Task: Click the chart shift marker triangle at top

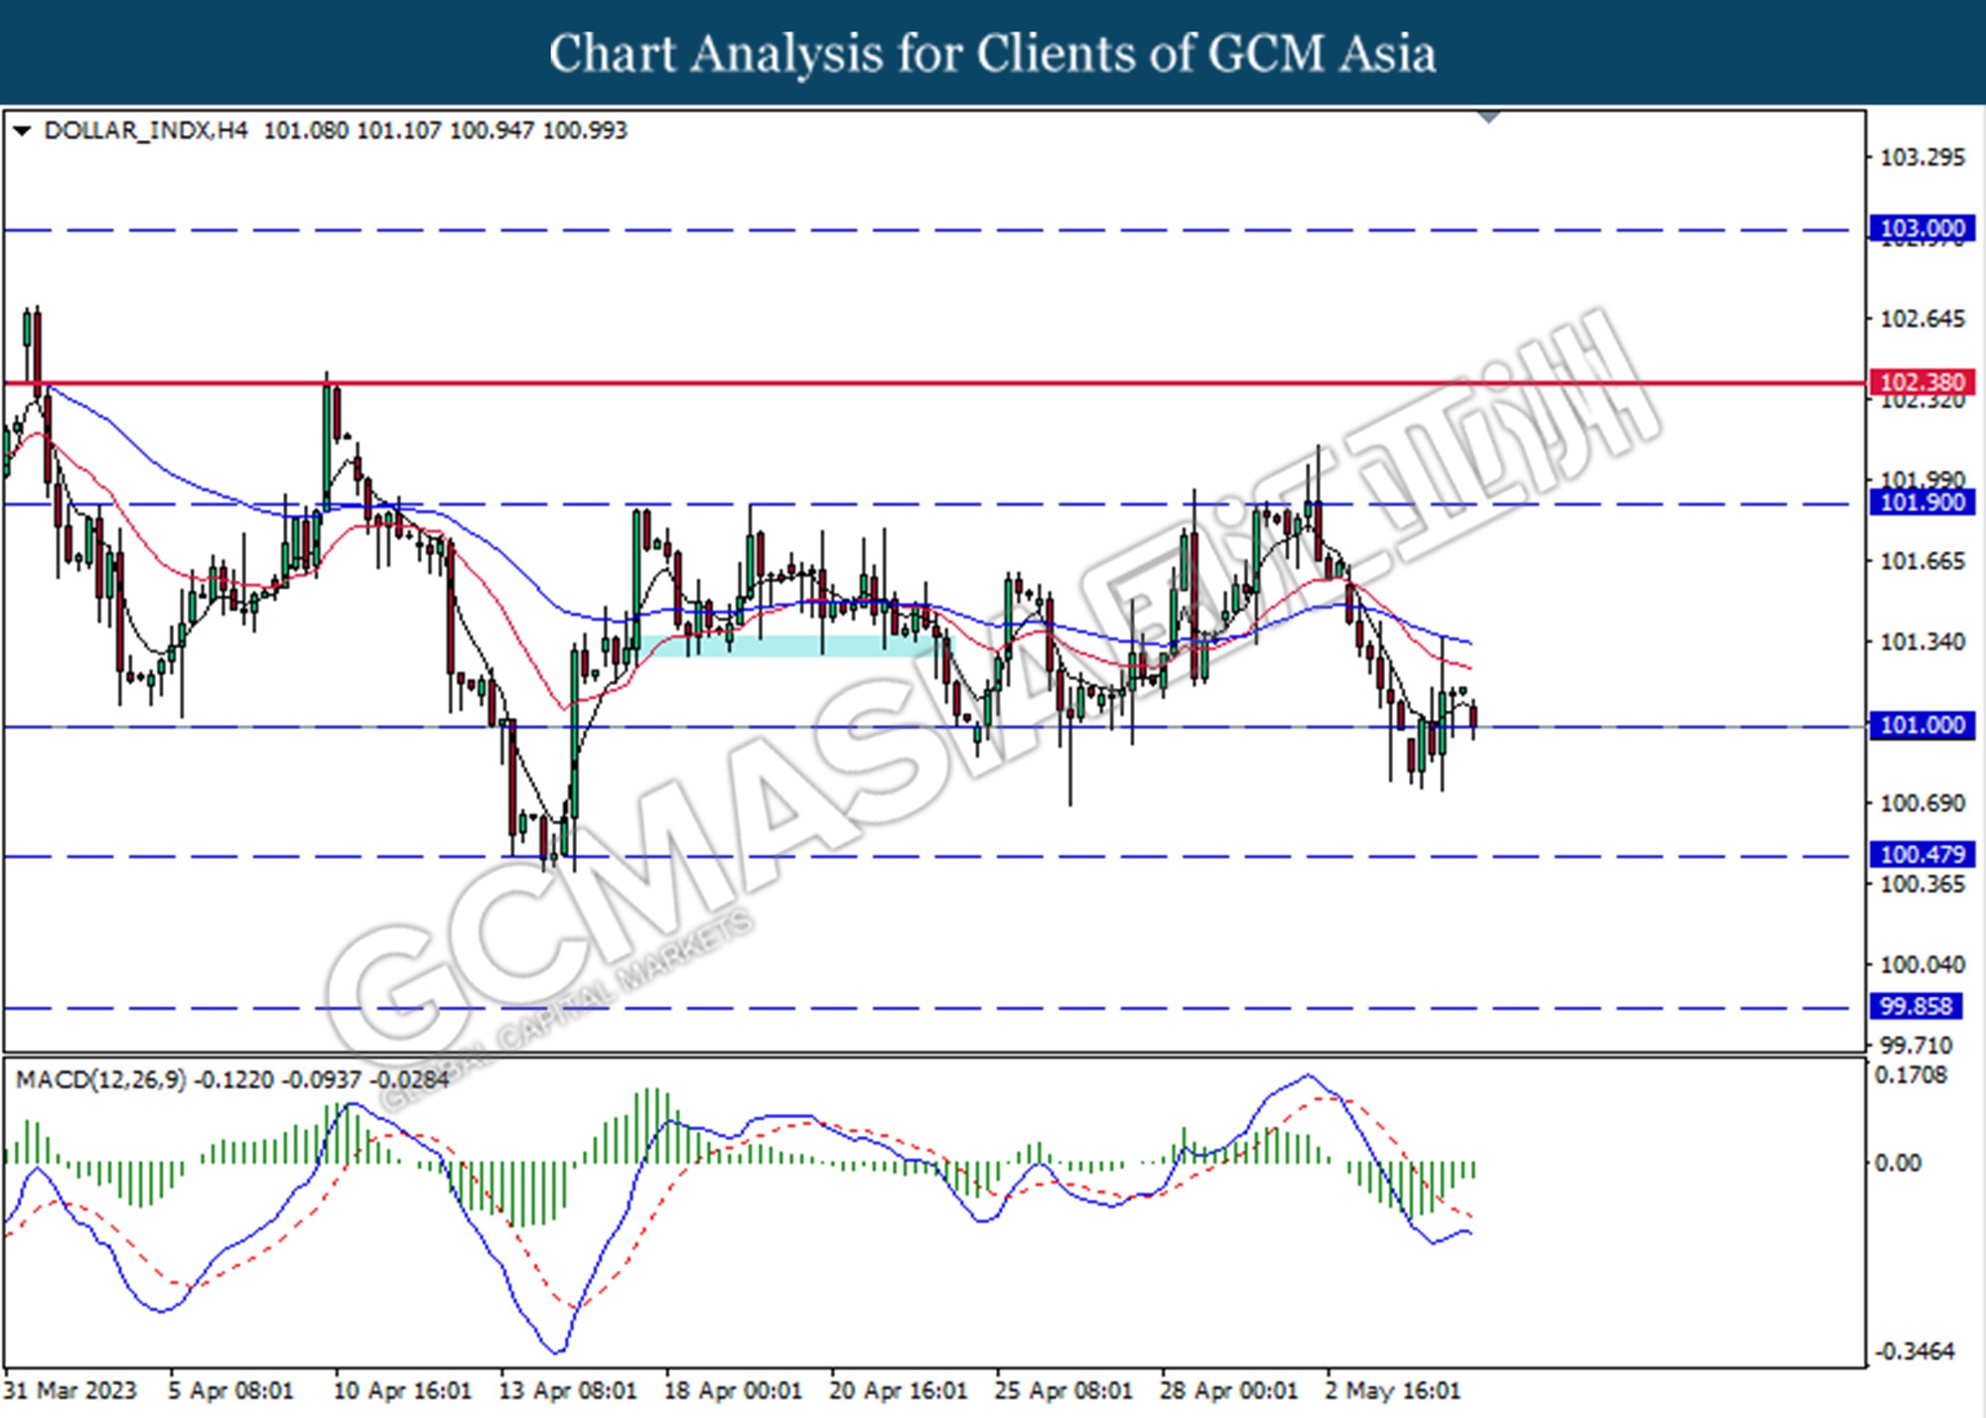Action: click(1489, 117)
